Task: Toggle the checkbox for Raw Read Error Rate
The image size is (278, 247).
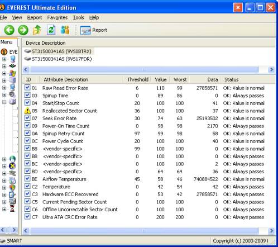Action: click(x=27, y=87)
